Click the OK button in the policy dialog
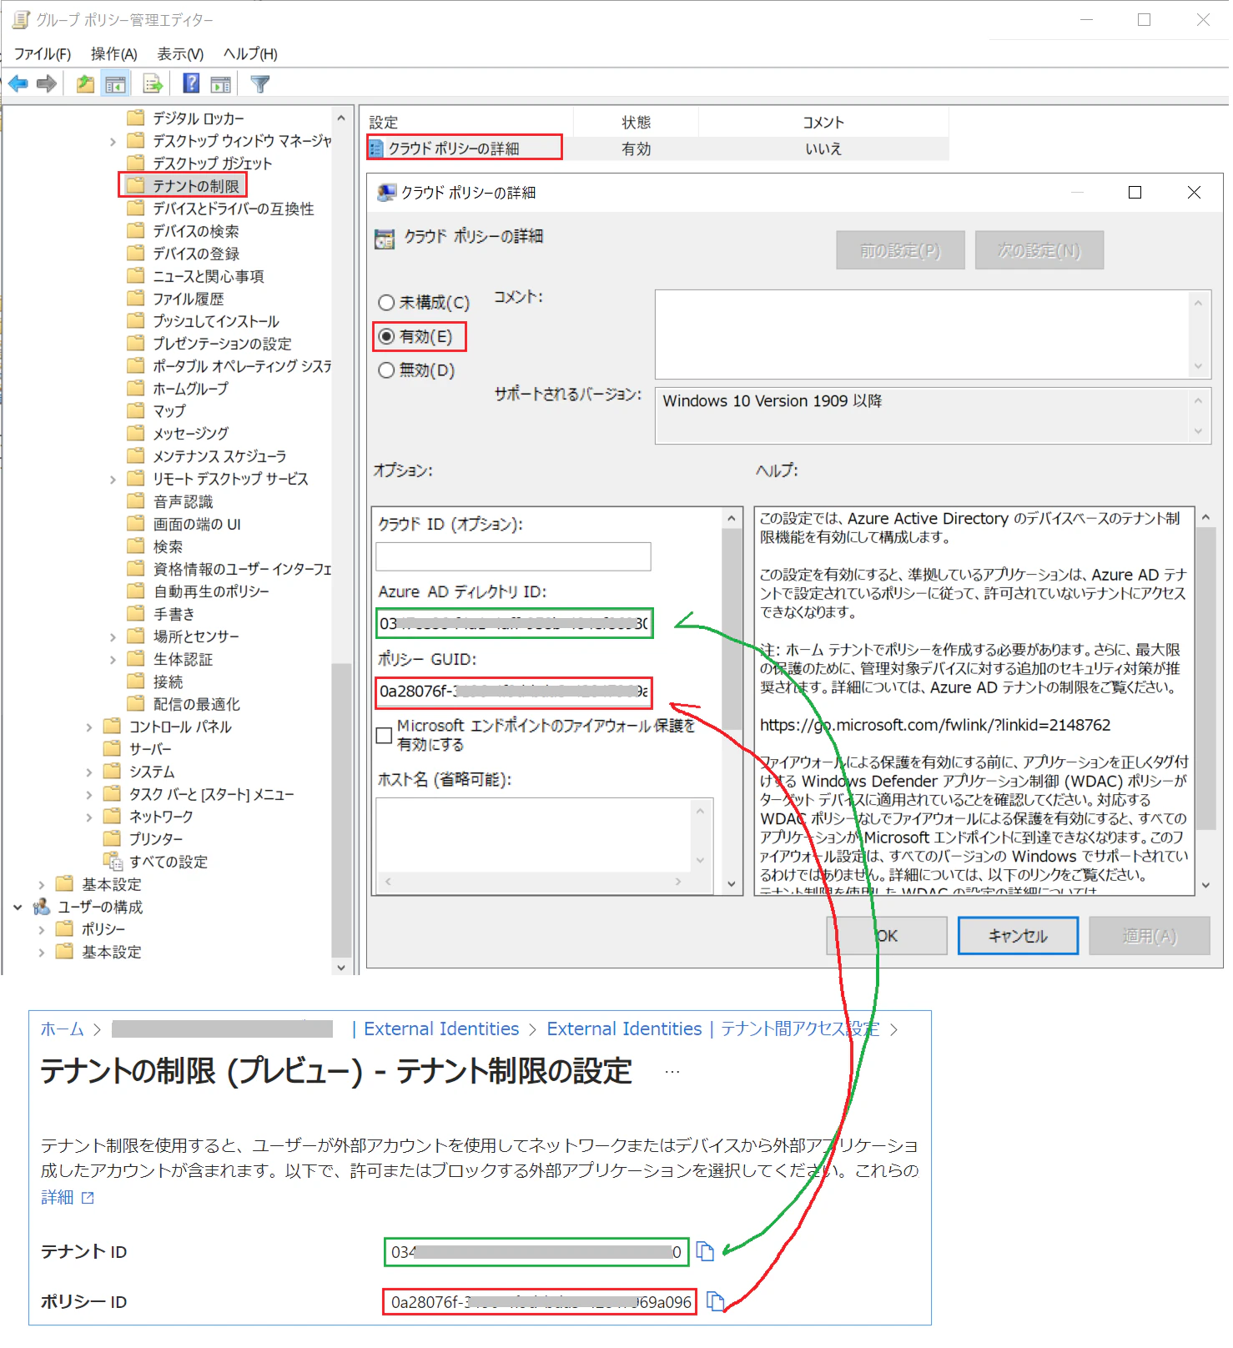Viewport: 1233px width, 1348px height. 887,936
